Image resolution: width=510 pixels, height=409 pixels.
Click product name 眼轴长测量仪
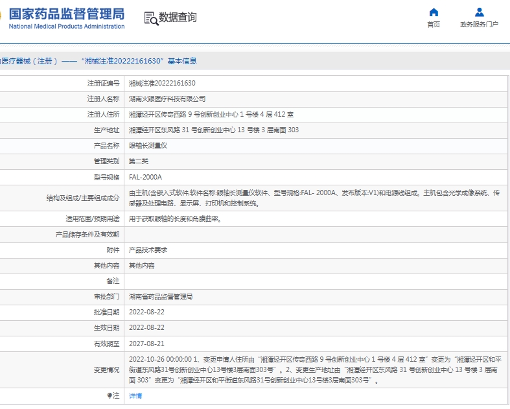tap(148, 146)
